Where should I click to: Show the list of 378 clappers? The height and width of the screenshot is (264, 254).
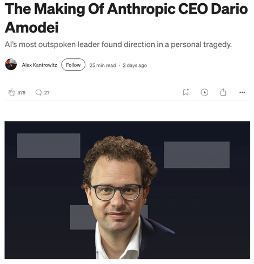[x=22, y=93]
